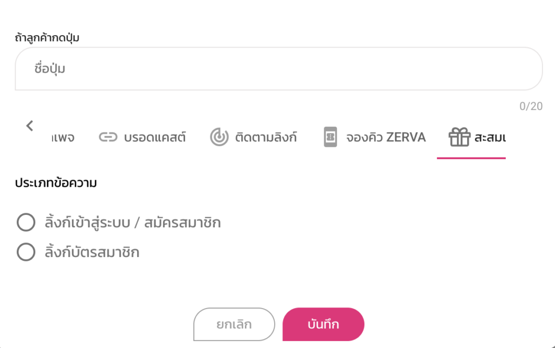Select the ลิ้งก์เข้าสู่ระบบ / สมัครสมาชิก radio button
The height and width of the screenshot is (348, 555).
pyautogui.click(x=26, y=222)
